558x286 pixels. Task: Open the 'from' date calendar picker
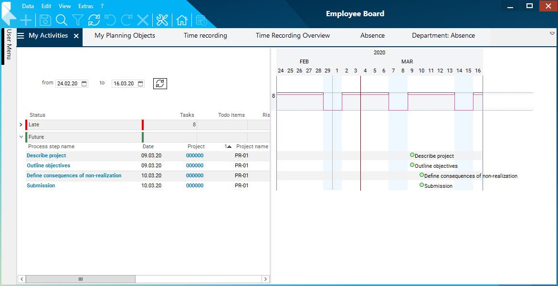click(84, 83)
